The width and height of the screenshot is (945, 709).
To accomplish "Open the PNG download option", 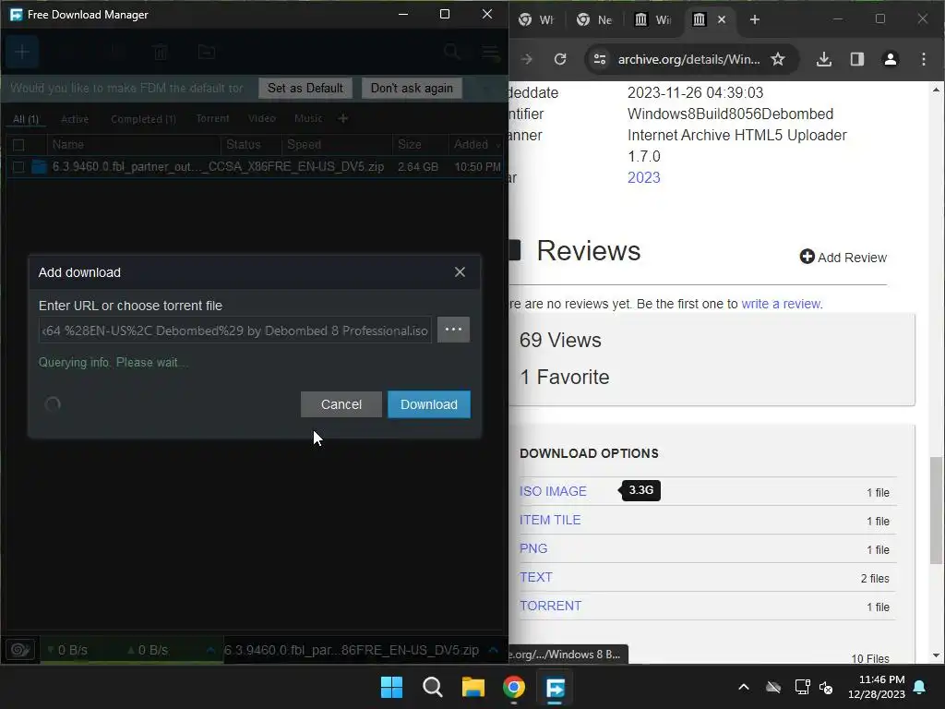I will pos(533,548).
